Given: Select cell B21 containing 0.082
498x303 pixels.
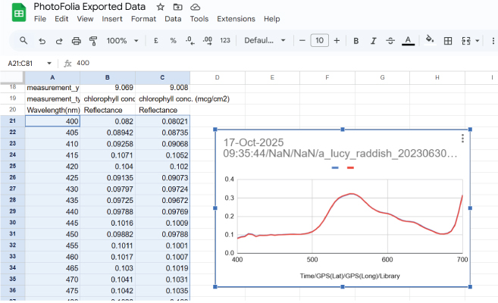Looking at the screenshot, I should (108, 121).
